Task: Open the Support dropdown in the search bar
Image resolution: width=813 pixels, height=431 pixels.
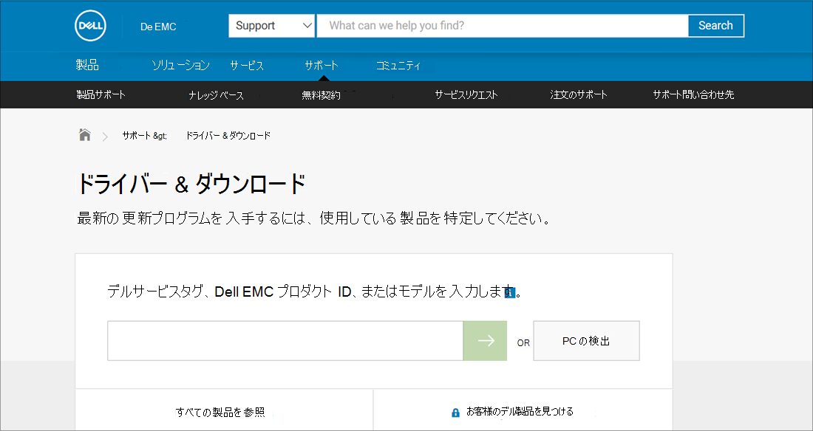Action: click(272, 25)
